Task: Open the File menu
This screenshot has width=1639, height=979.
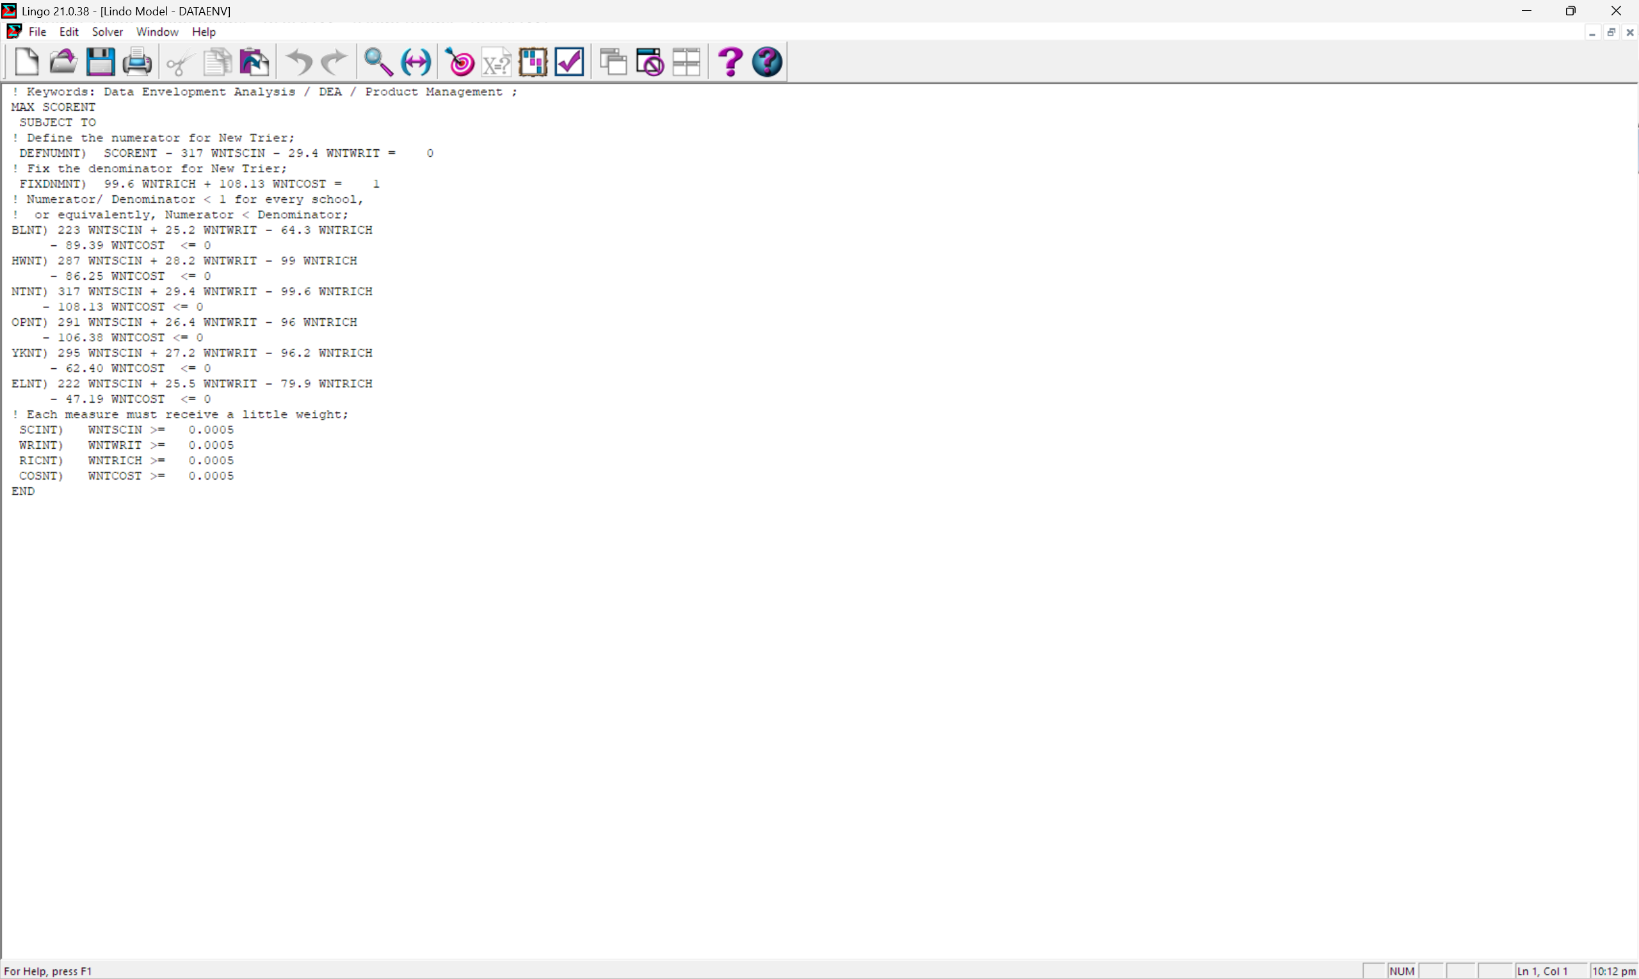Action: pyautogui.click(x=38, y=31)
